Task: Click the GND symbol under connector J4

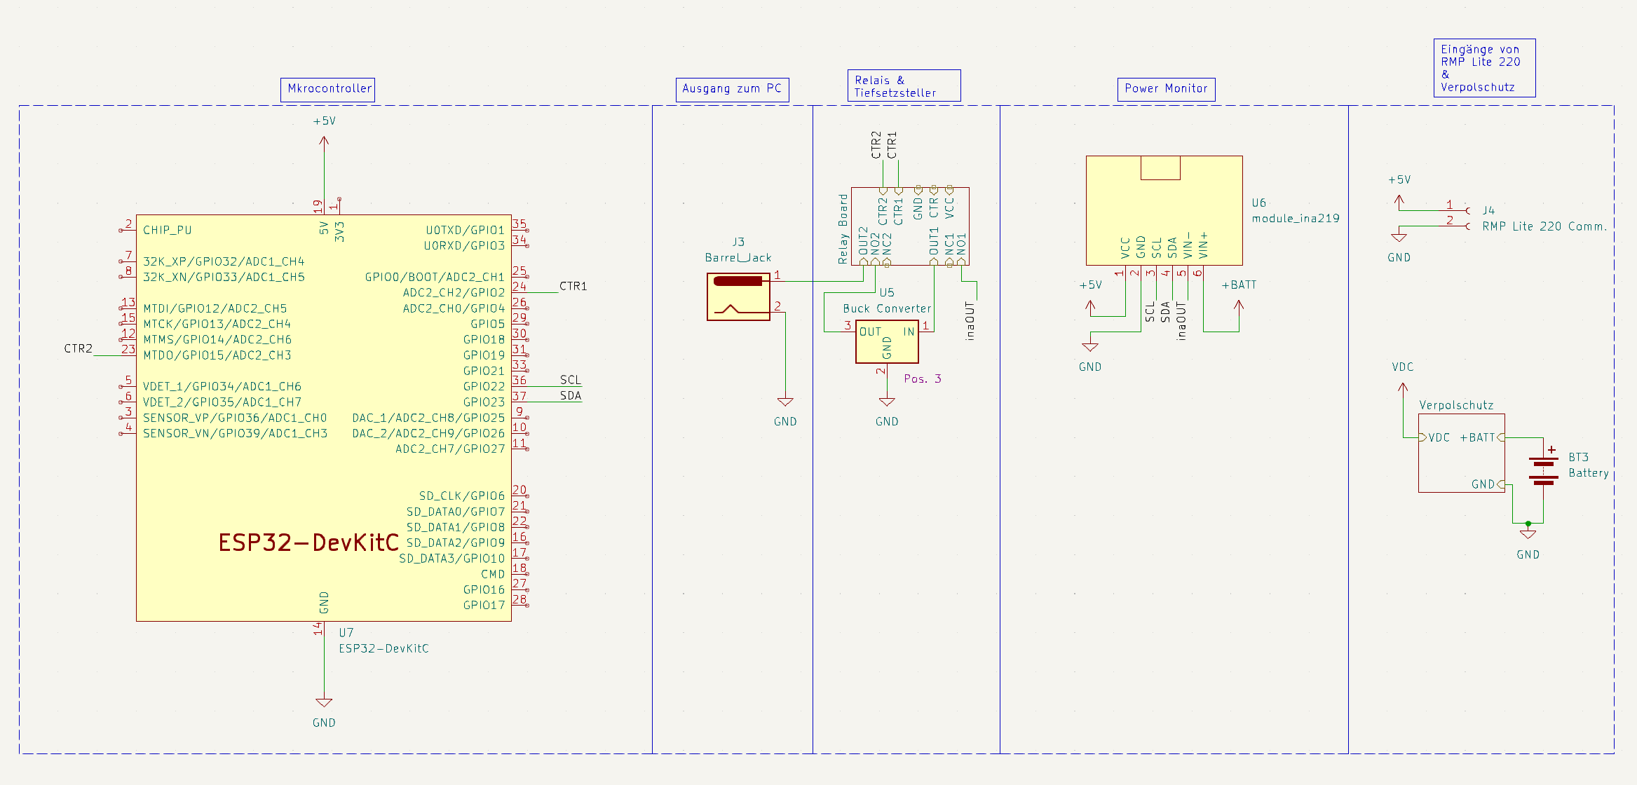Action: point(1399,238)
